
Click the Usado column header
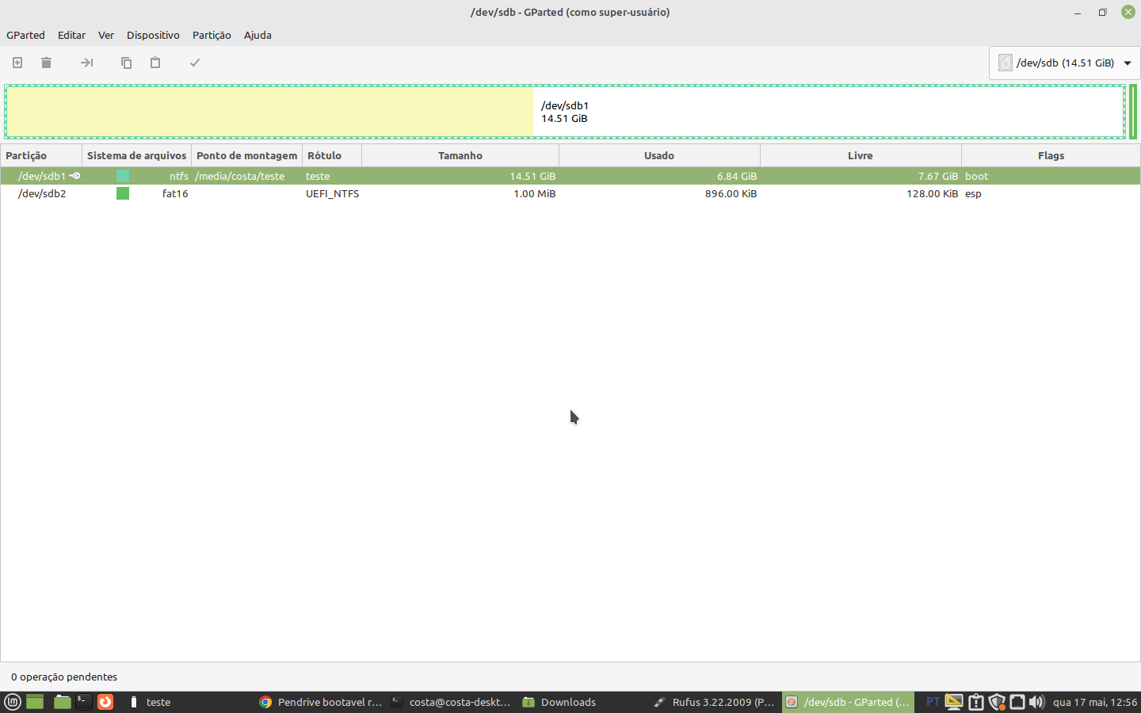(659, 155)
